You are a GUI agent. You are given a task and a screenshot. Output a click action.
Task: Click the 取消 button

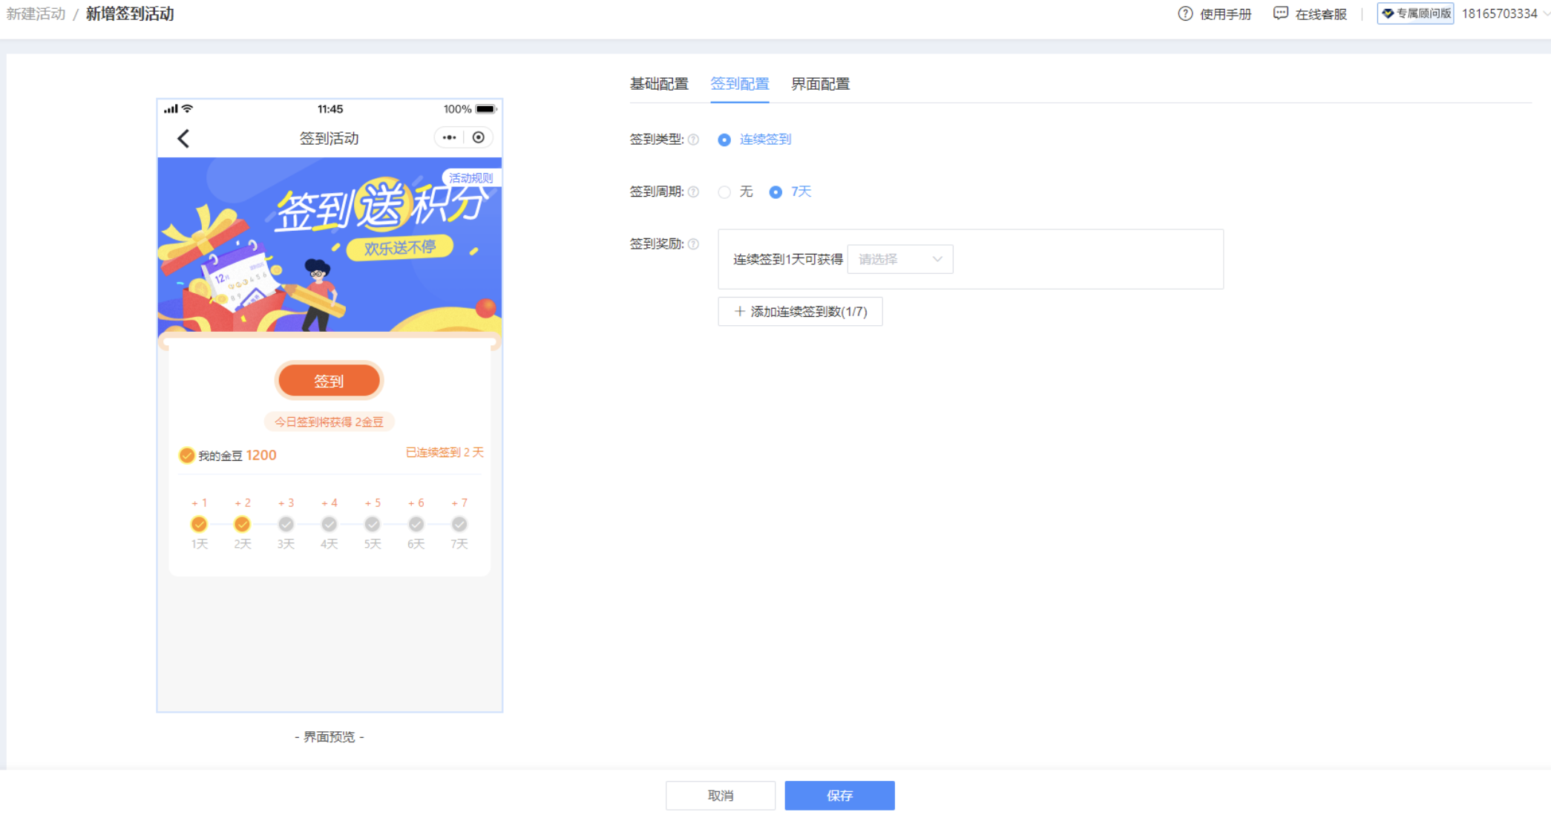[x=720, y=796]
